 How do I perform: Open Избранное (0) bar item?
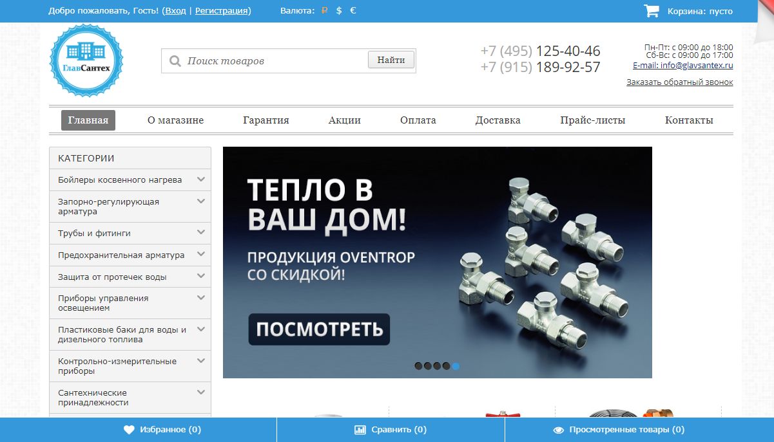coord(162,430)
